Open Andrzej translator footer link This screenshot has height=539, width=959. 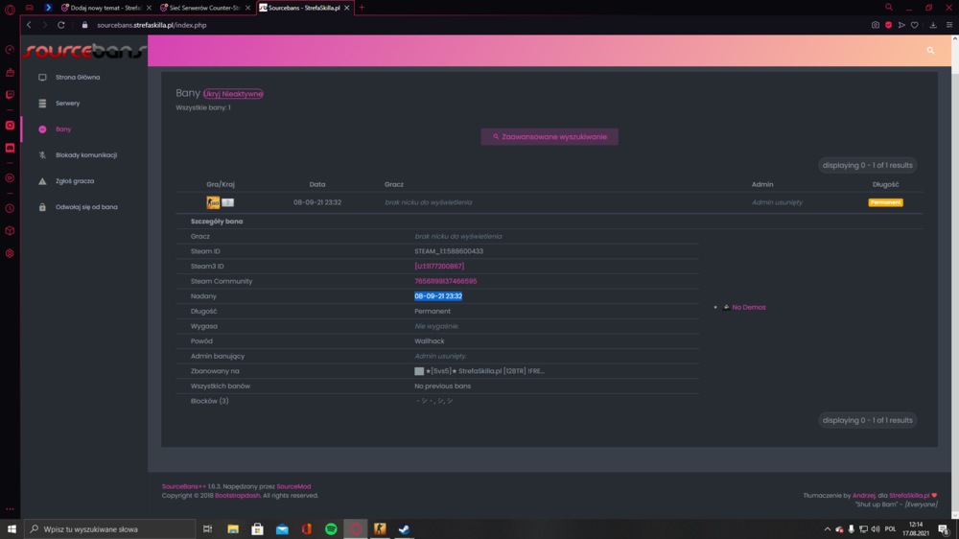tap(864, 496)
